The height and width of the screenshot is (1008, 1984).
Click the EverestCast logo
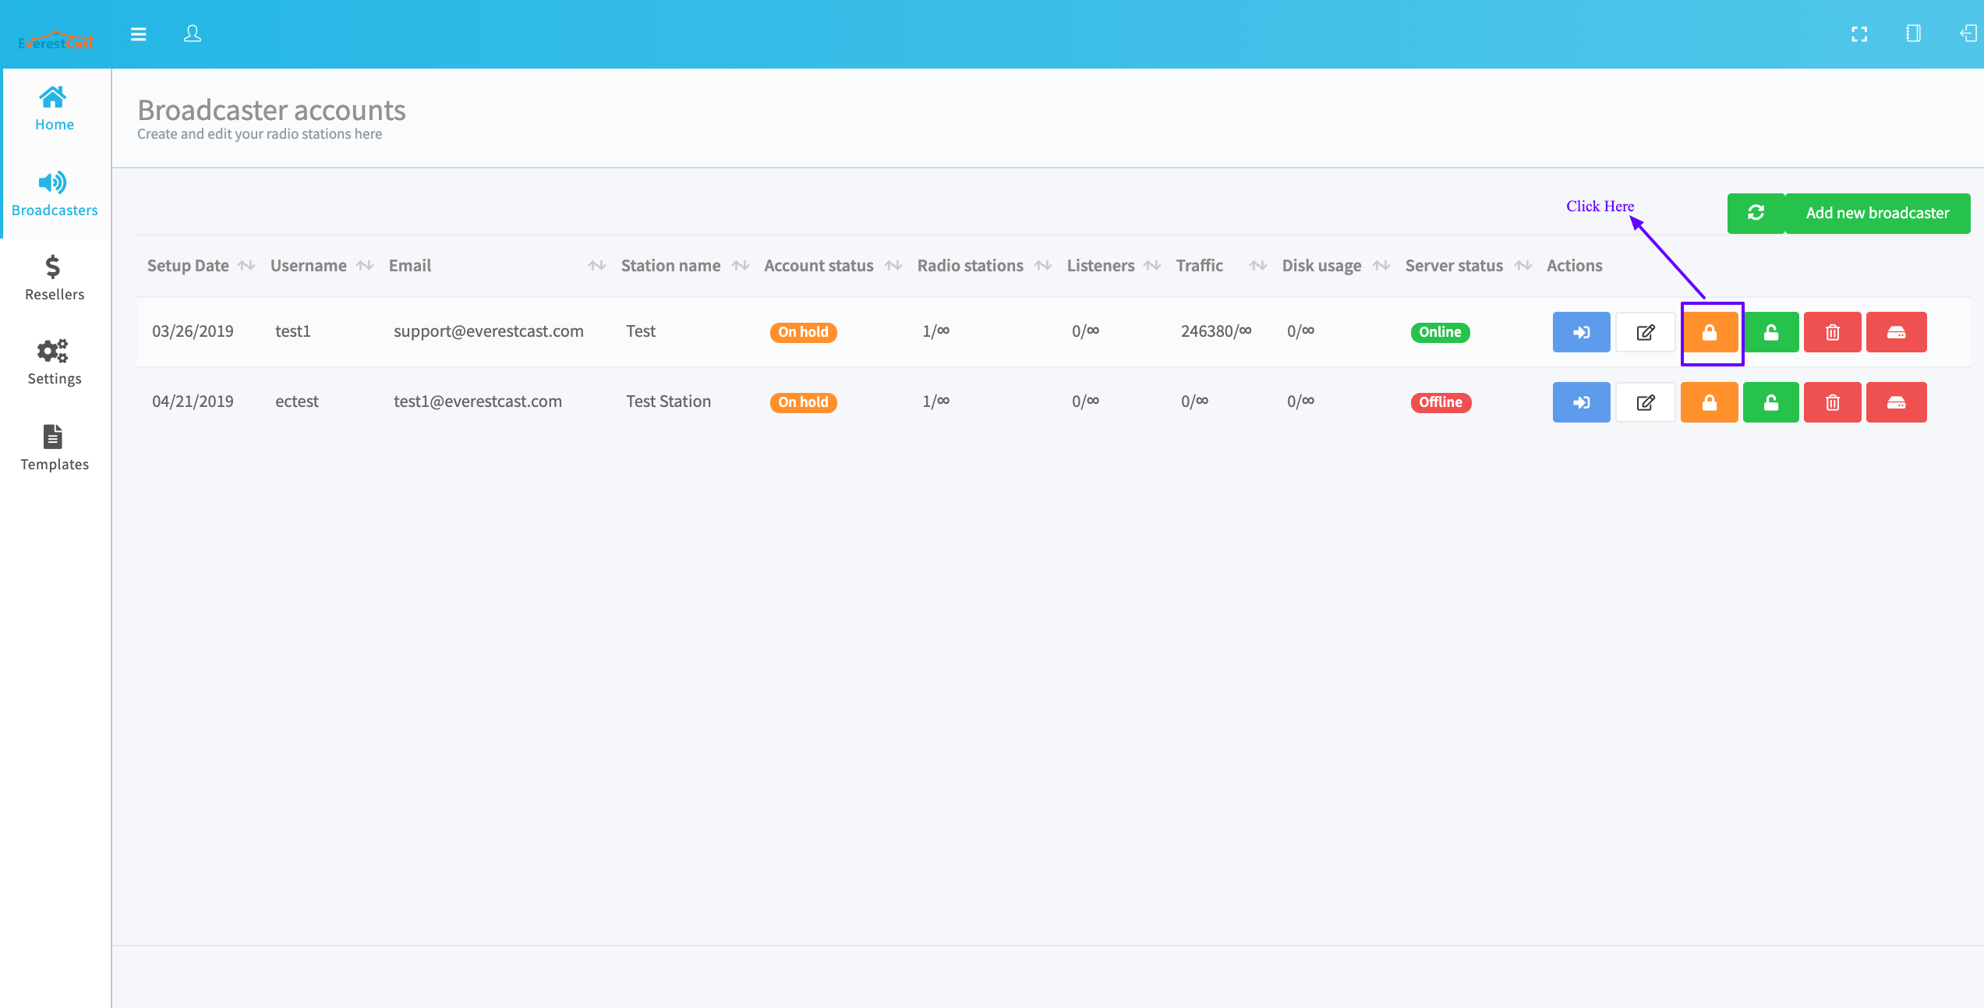point(55,41)
